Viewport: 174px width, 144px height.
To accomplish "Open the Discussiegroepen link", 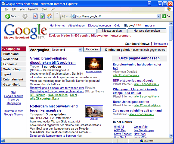I will 100,25.
